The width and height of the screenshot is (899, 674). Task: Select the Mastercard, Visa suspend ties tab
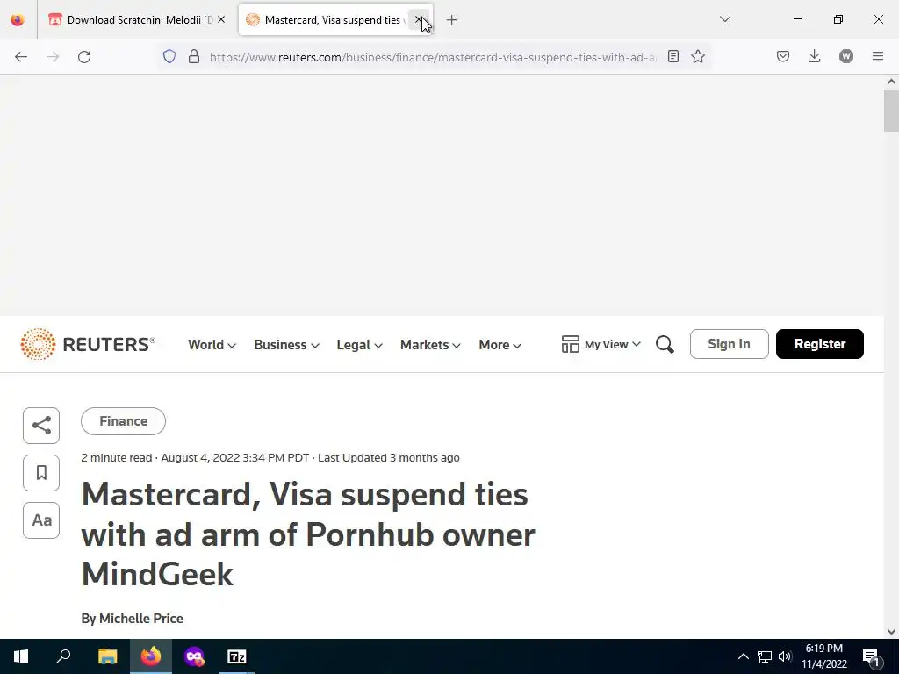click(x=335, y=20)
